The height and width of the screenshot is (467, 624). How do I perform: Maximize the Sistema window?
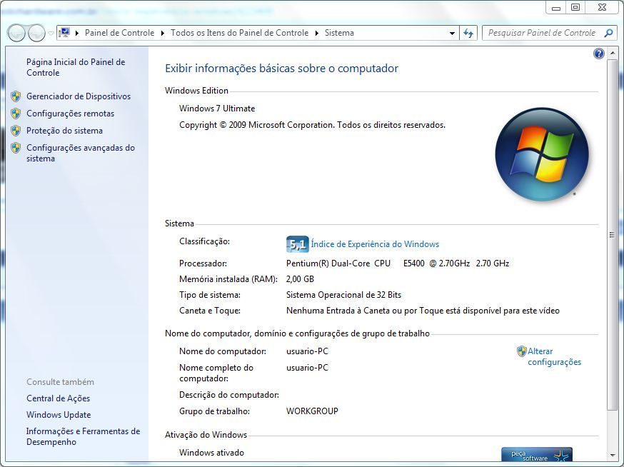(x=575, y=8)
